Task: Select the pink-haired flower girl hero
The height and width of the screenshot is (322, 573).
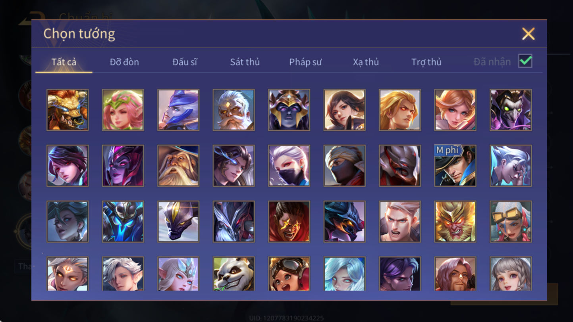Action: [123, 110]
